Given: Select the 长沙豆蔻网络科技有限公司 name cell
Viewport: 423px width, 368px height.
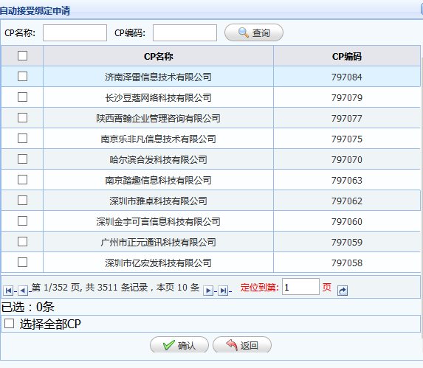Looking at the screenshot, I should pos(158,97).
